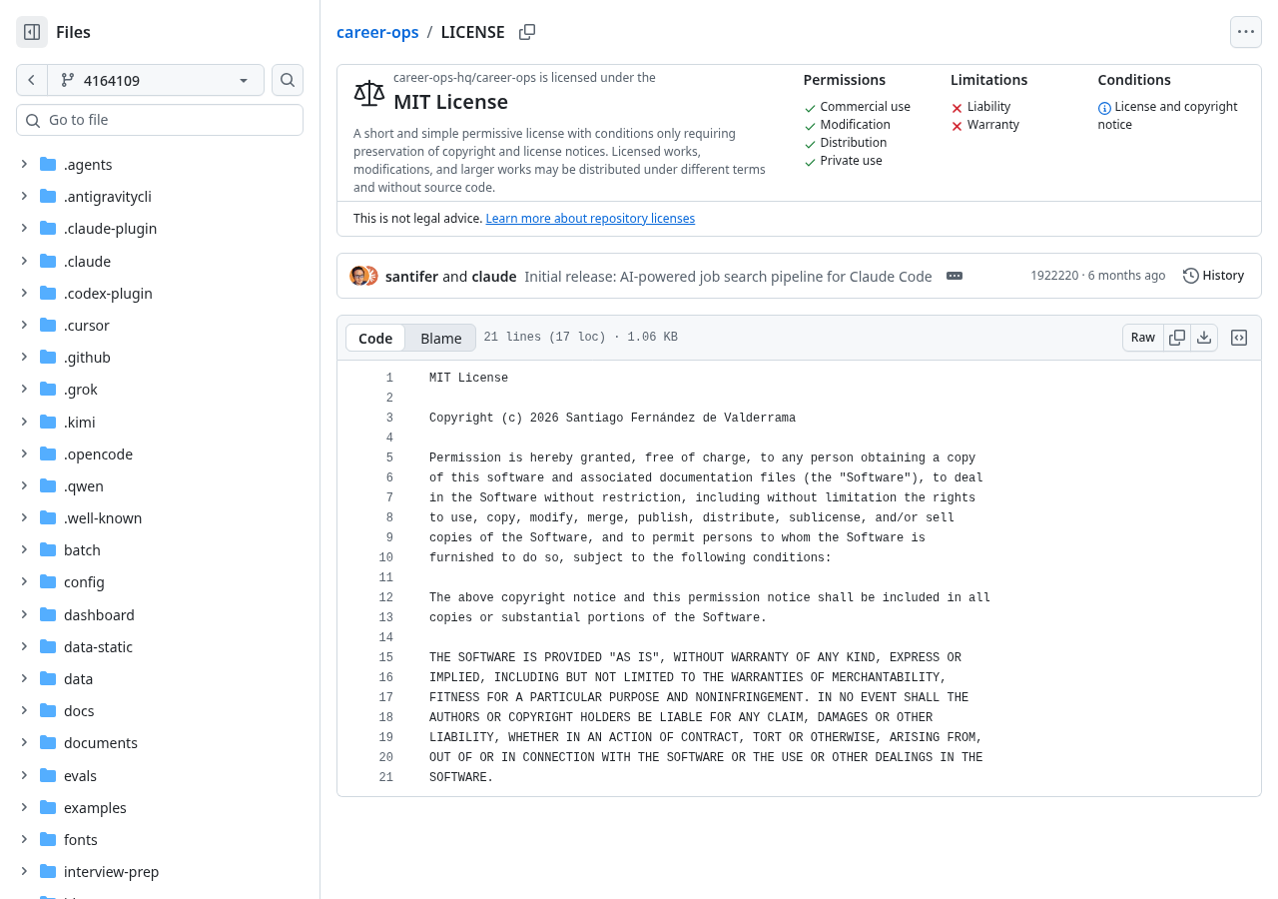Click line number 15 in code
This screenshot has width=1278, height=899.
point(386,658)
